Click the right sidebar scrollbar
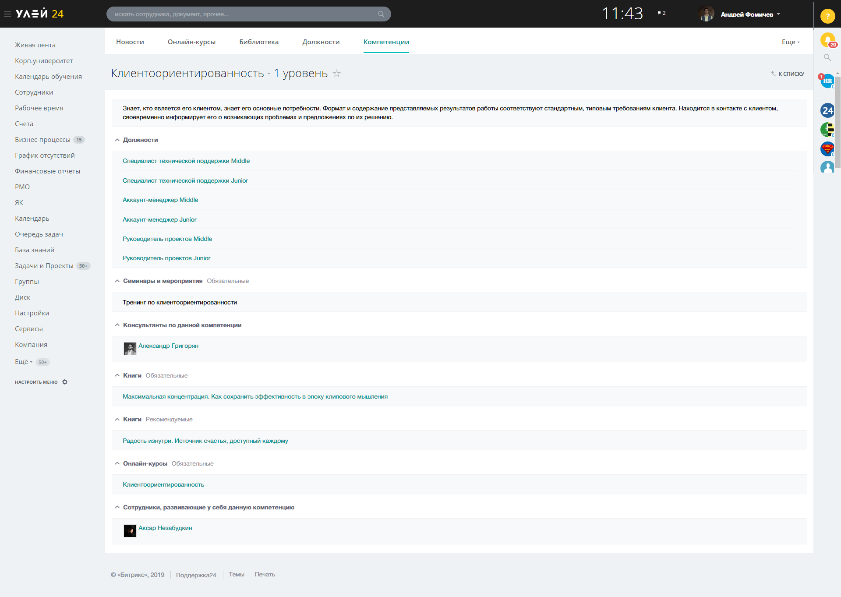Image resolution: width=841 pixels, height=597 pixels. click(837, 123)
